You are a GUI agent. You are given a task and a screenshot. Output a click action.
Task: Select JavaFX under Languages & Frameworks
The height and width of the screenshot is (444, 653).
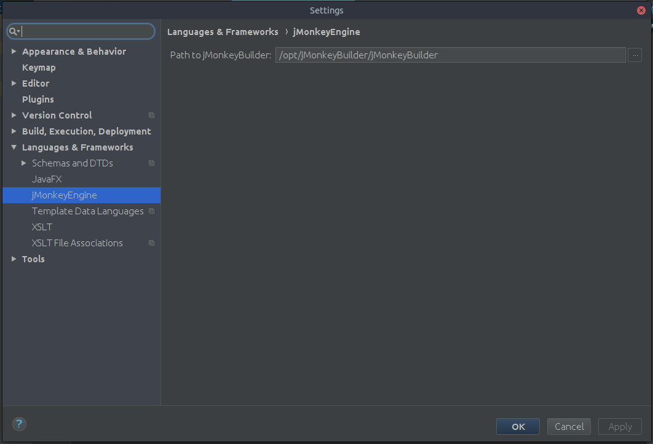pyautogui.click(x=47, y=179)
